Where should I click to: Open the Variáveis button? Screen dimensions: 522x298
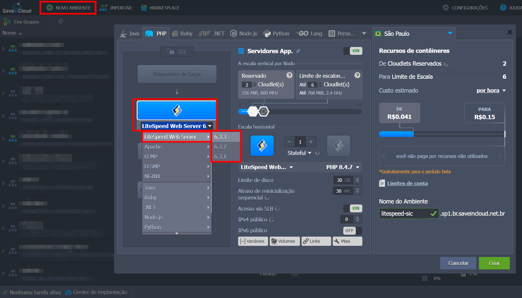pos(253,241)
